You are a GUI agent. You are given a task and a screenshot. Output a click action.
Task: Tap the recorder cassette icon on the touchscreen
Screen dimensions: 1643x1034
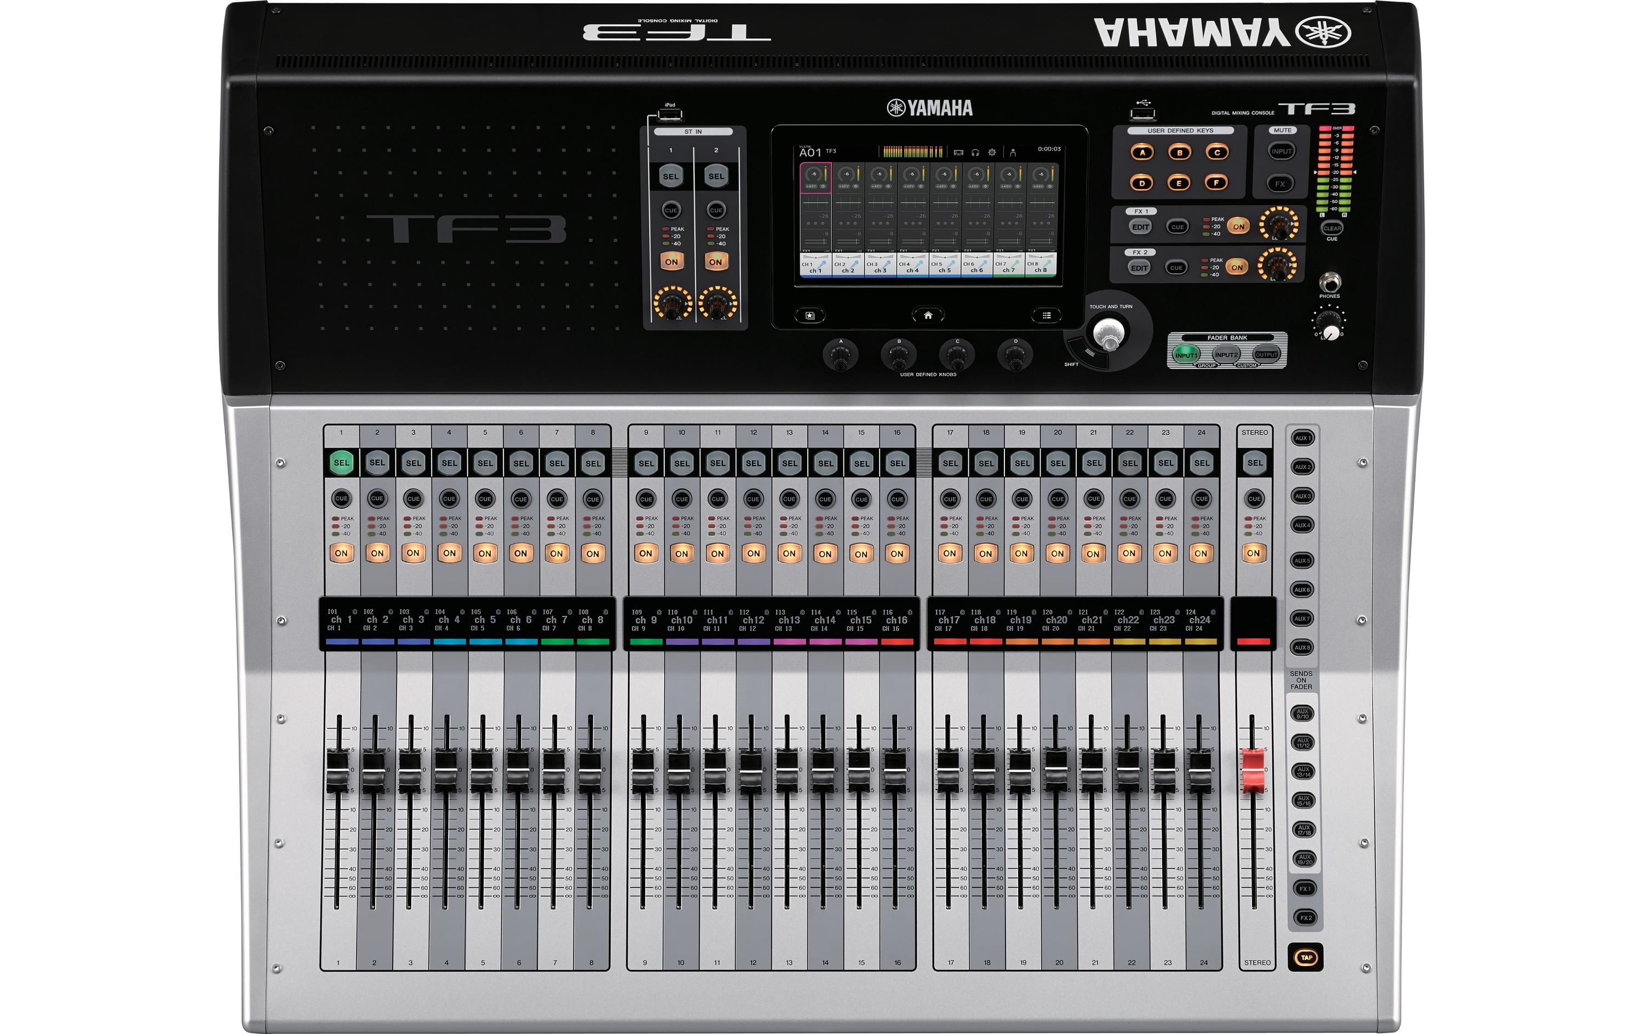pyautogui.click(x=958, y=152)
